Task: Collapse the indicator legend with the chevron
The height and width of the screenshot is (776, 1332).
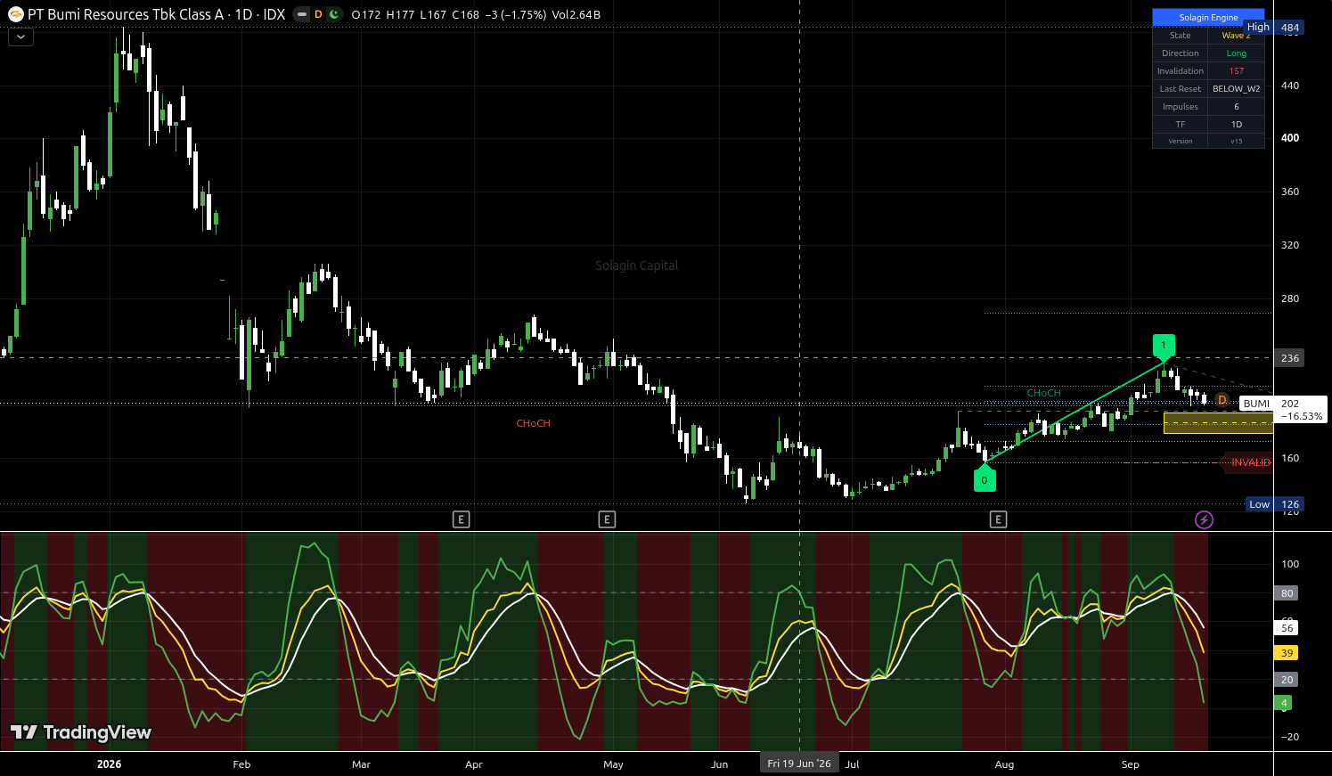Action: tap(20, 37)
